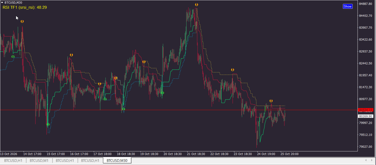Click the orange sell marker above the 21 Oct peak
The width and height of the screenshot is (376, 165).
(x=197, y=5)
